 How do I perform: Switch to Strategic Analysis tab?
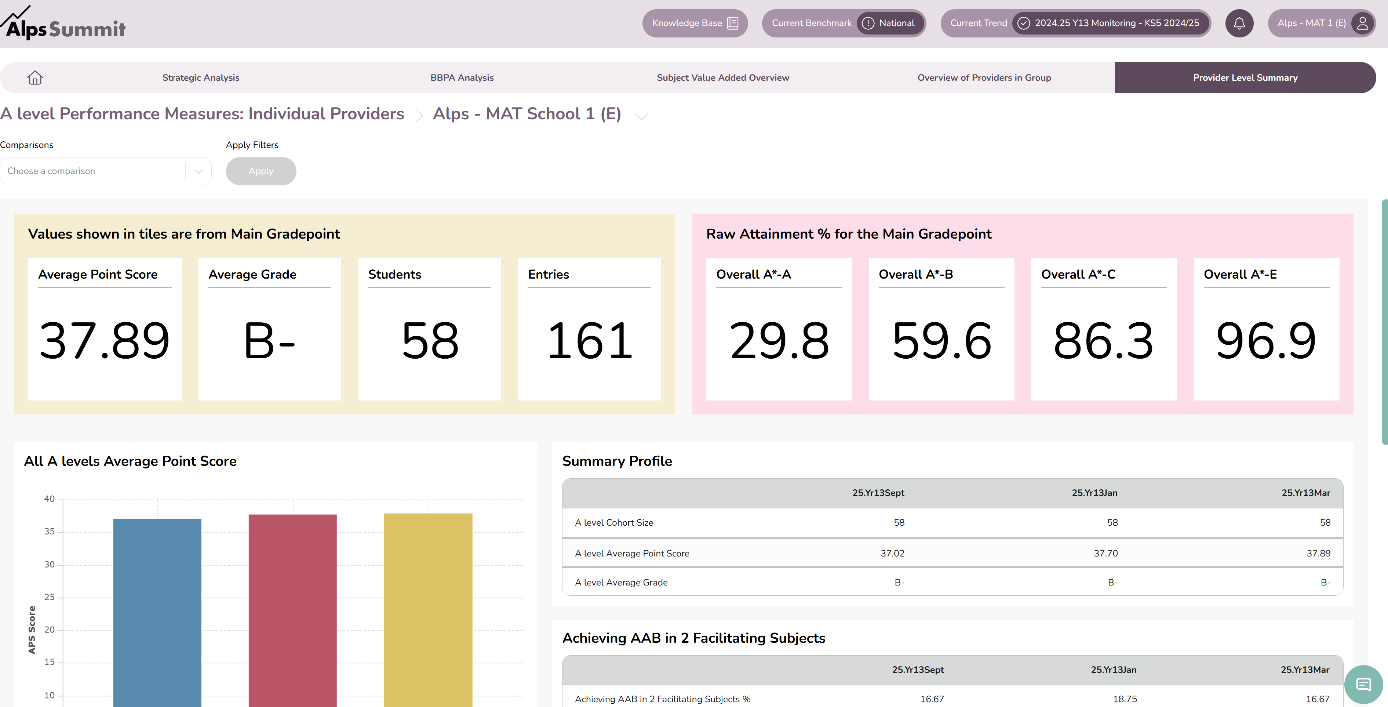(200, 78)
